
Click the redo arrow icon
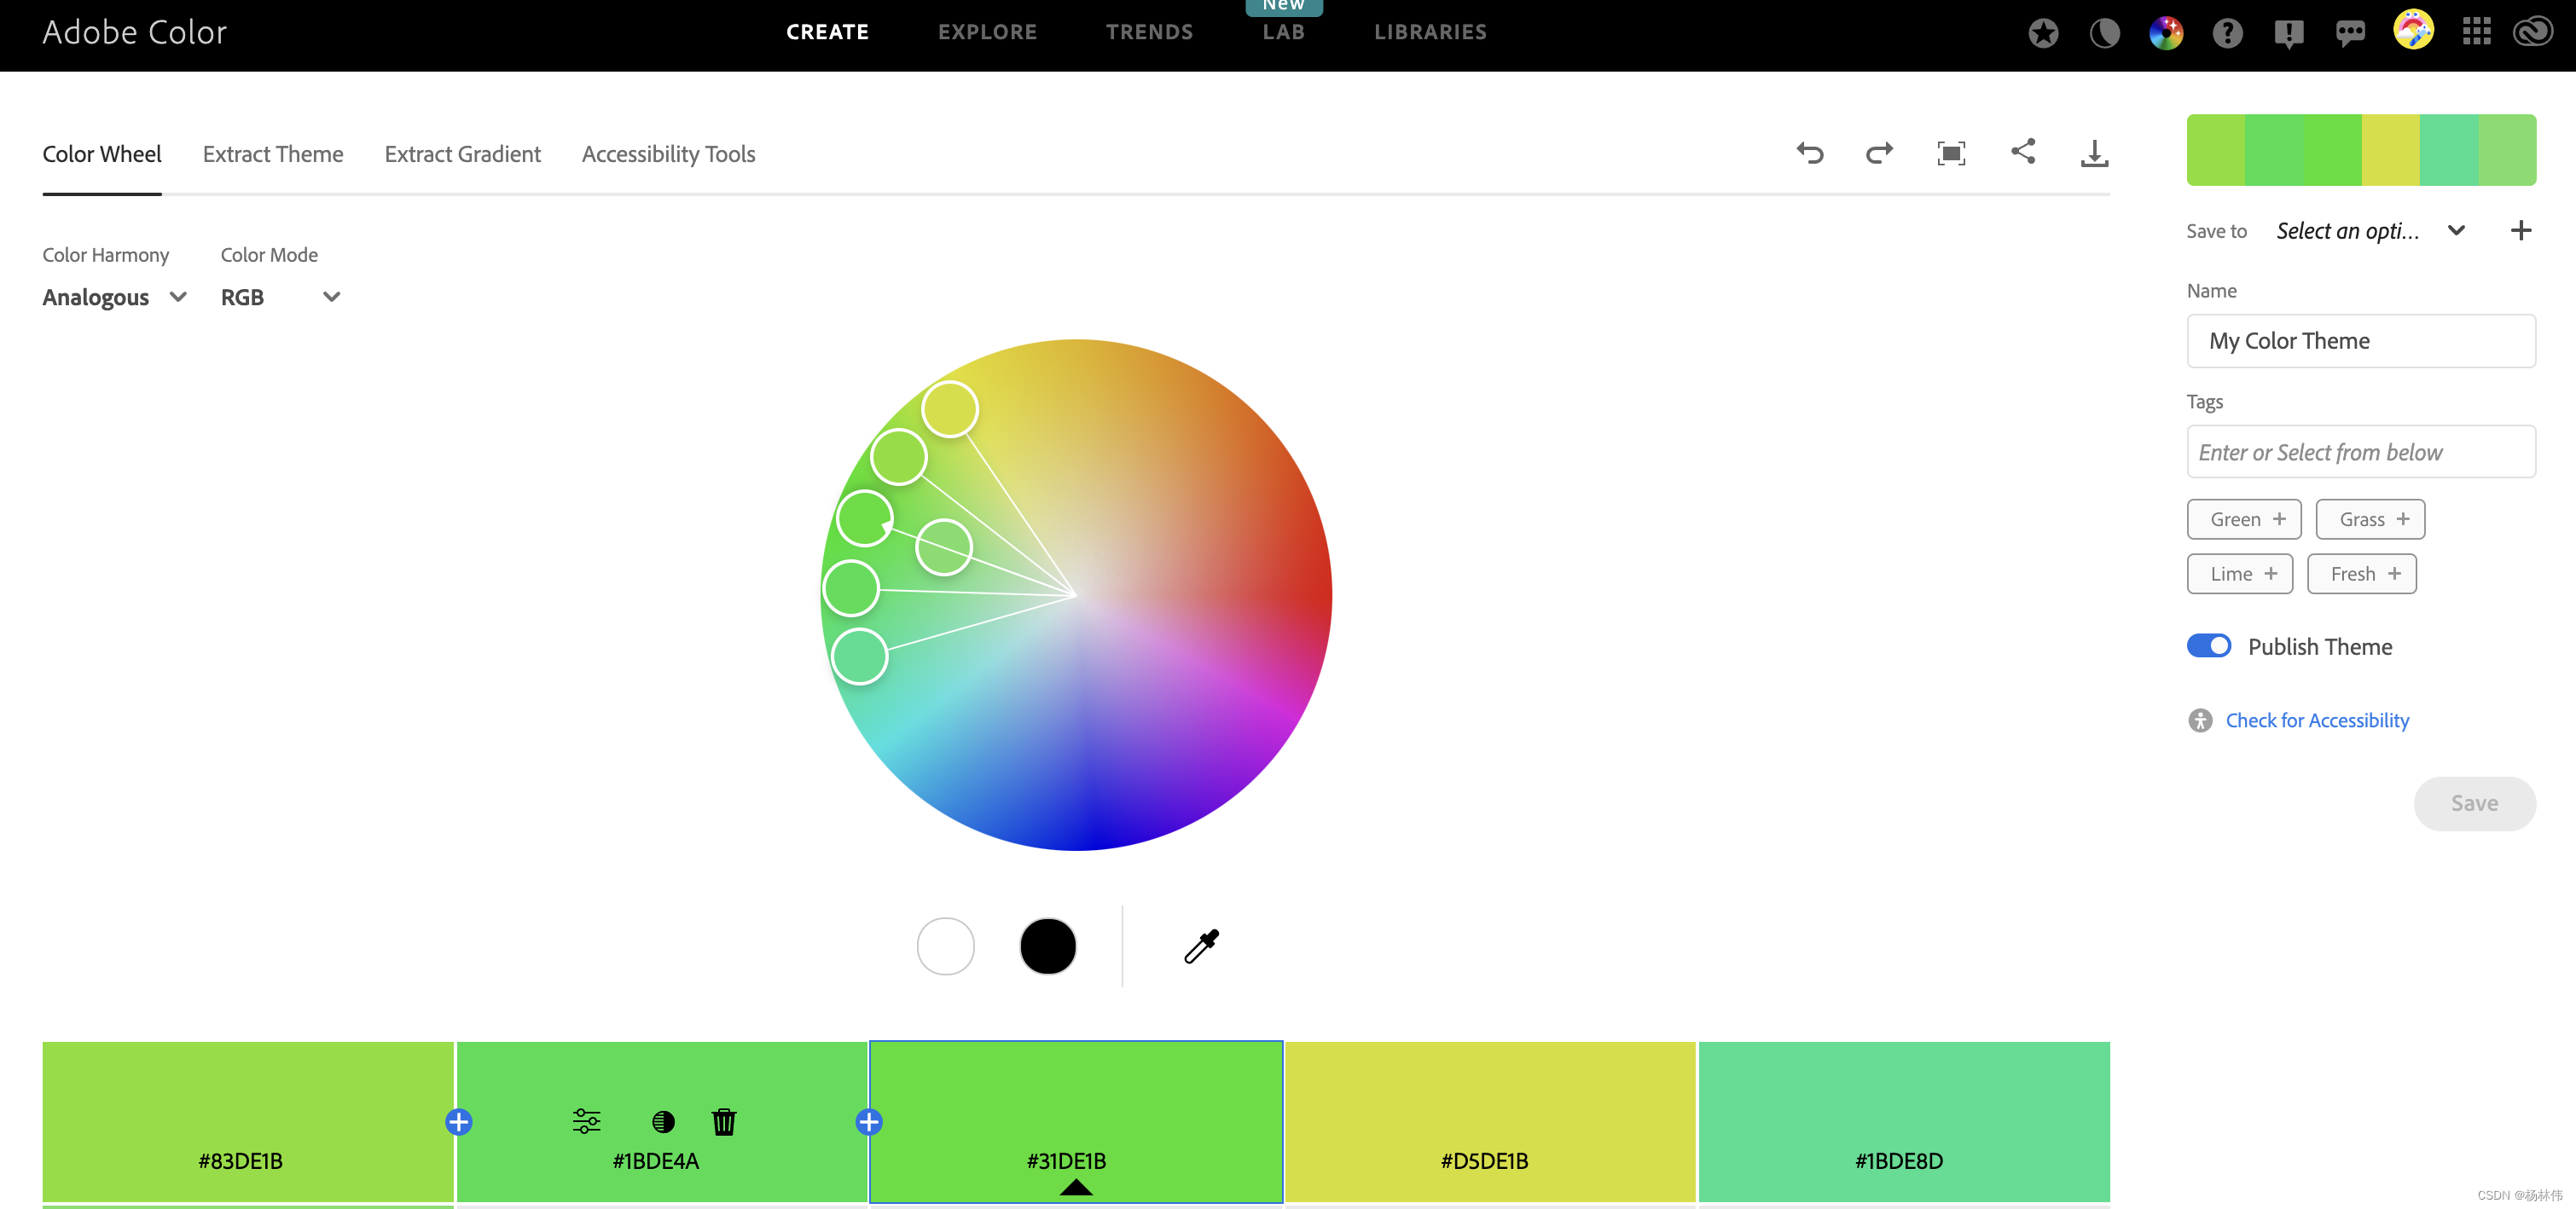click(x=1879, y=153)
